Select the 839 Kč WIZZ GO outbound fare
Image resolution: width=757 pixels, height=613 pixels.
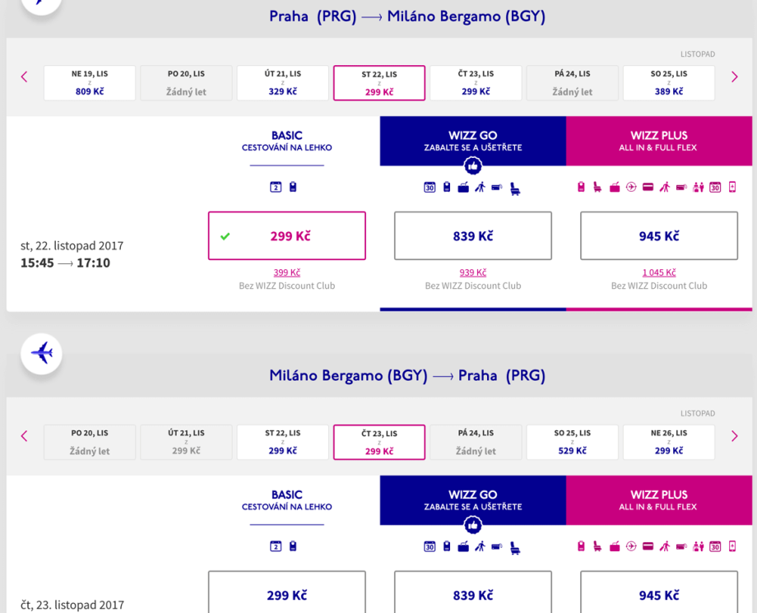tap(472, 236)
